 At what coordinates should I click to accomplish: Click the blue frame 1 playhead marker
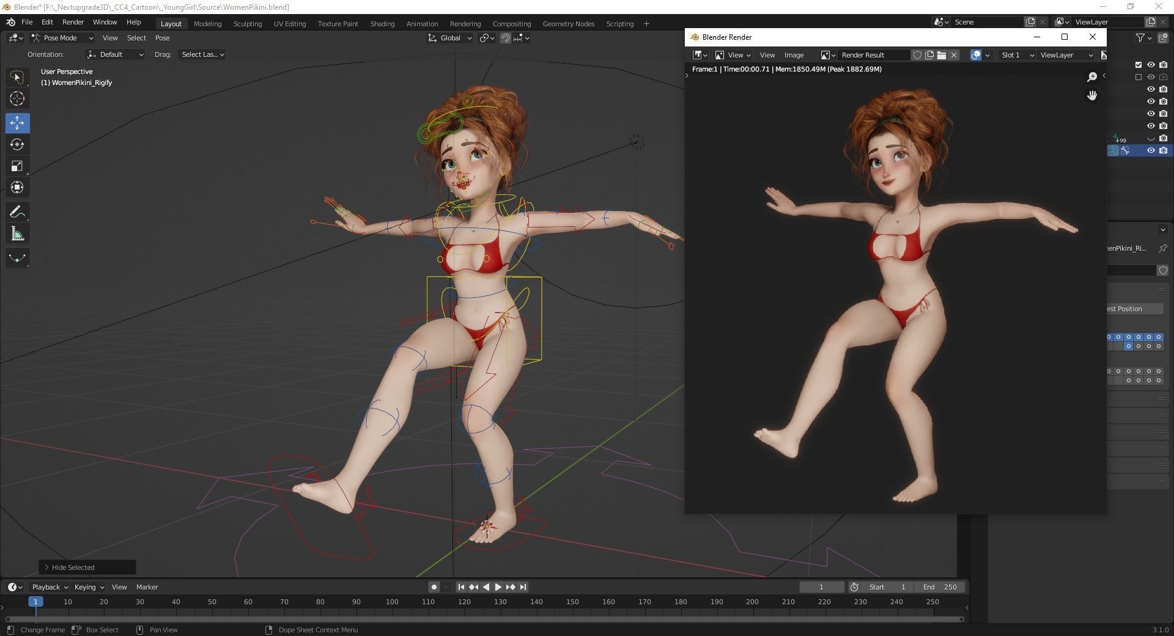35,602
